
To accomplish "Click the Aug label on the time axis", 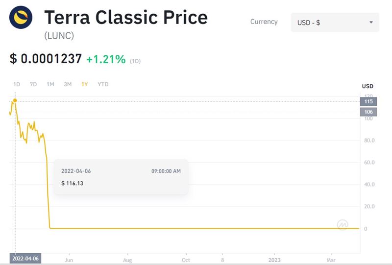I will 127,260.
